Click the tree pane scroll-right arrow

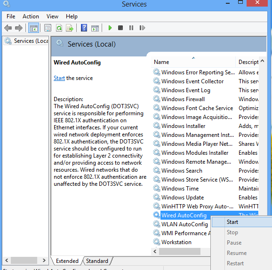coord(44,260)
